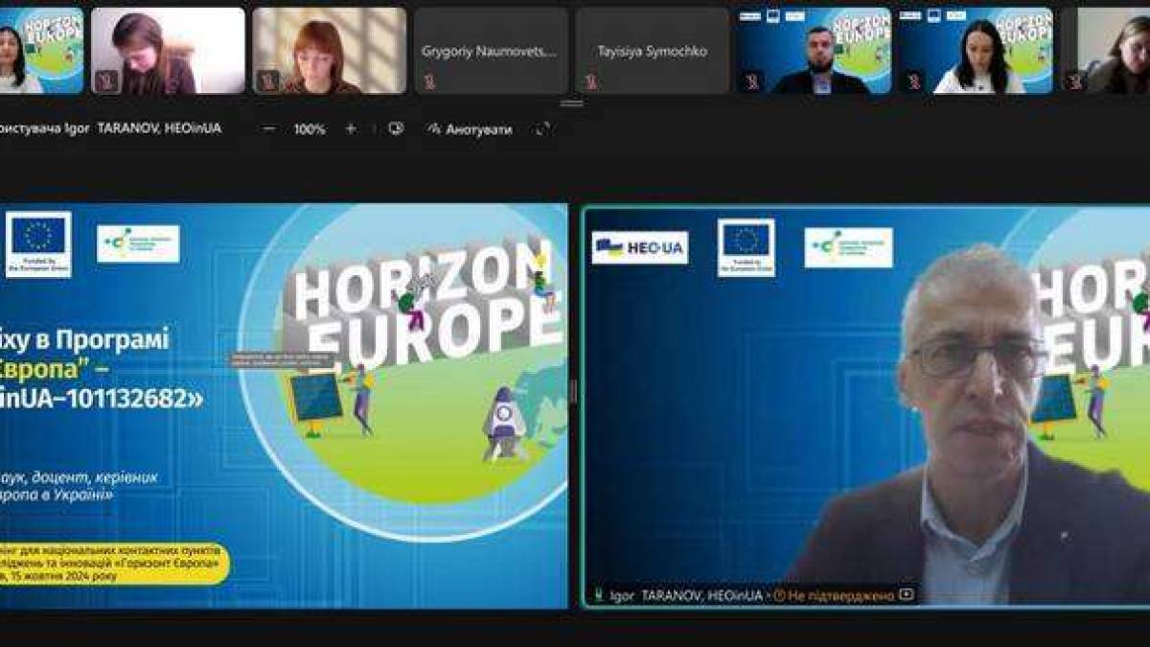Zoom in the shared content with plus

(x=350, y=128)
